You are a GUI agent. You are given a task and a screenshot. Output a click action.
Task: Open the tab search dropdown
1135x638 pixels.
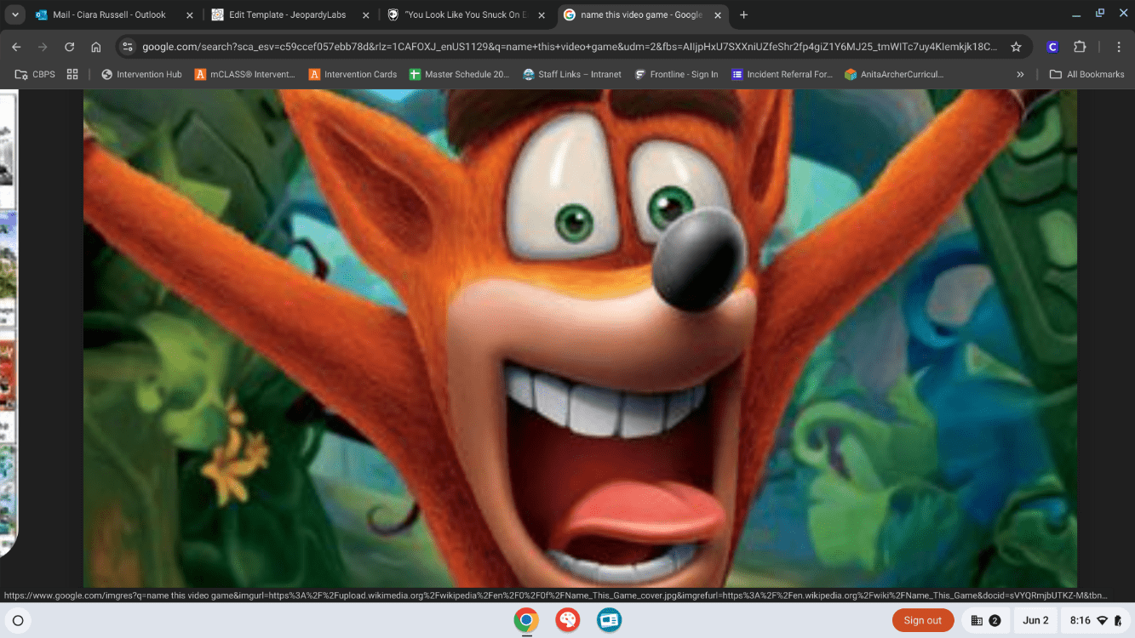pyautogui.click(x=15, y=14)
